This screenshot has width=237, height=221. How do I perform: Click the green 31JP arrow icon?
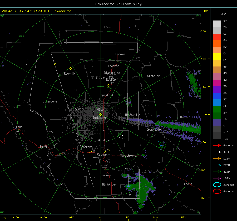[x=217, y=172]
